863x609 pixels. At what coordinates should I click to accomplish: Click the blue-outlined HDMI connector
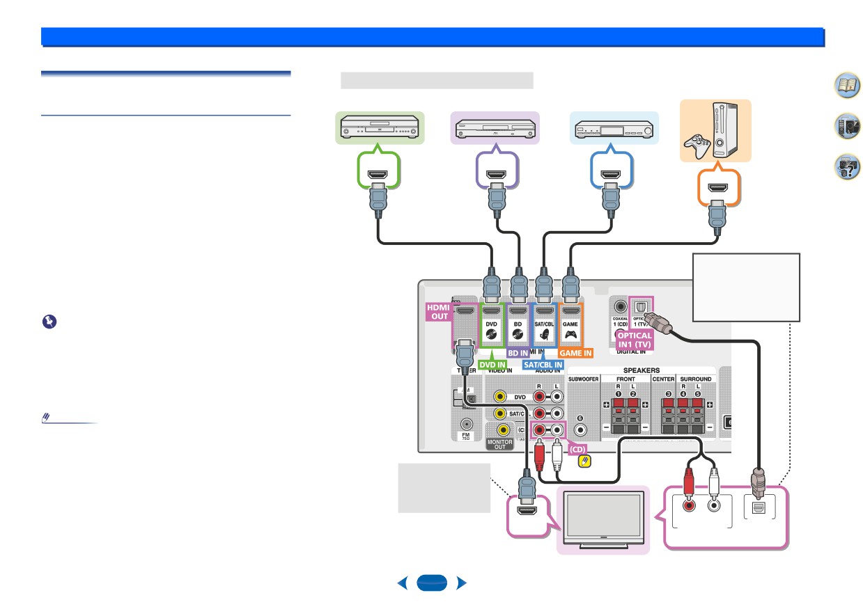[x=612, y=174]
